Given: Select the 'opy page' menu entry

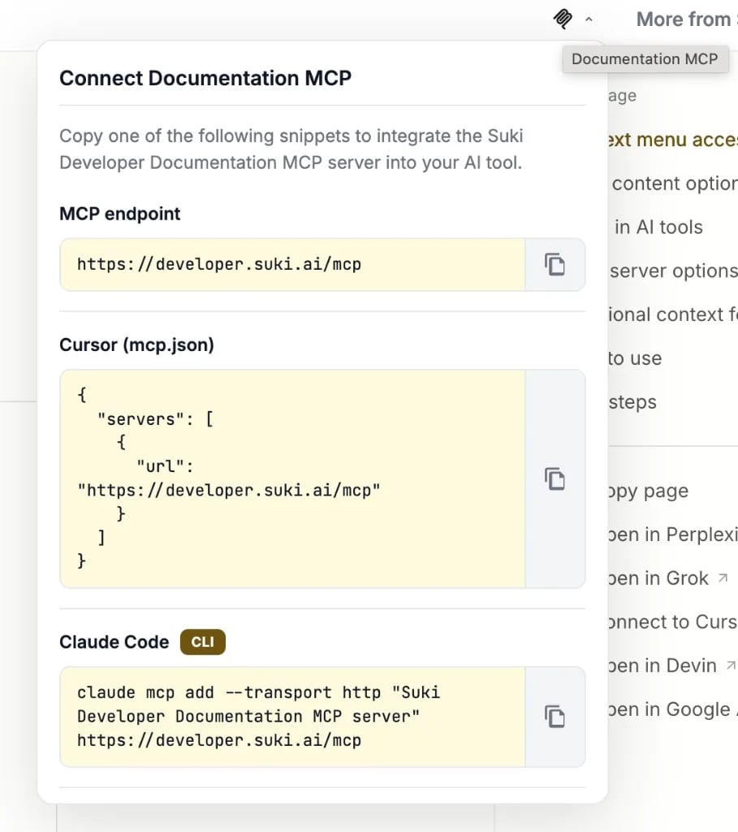Looking at the screenshot, I should (x=649, y=491).
